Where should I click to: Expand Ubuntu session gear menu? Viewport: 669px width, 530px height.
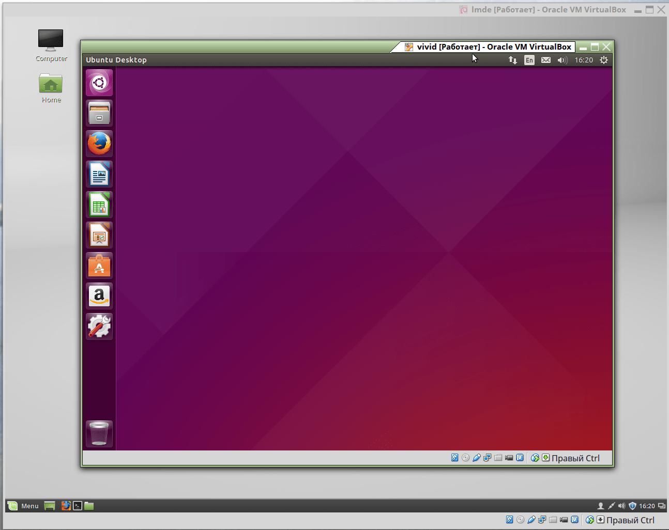[603, 60]
